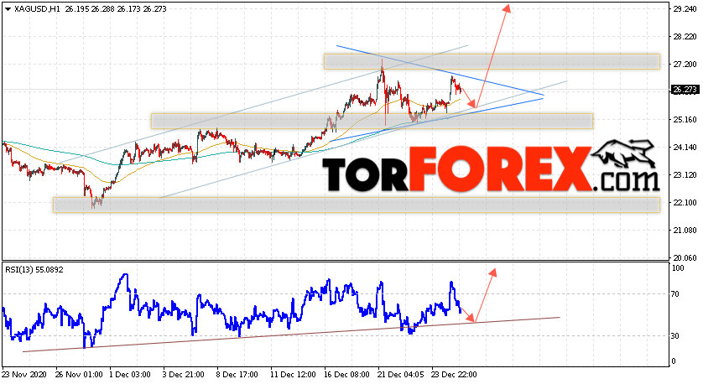Select the 11 Dec 12:00 time label
This screenshot has height=384, width=703.
(293, 374)
